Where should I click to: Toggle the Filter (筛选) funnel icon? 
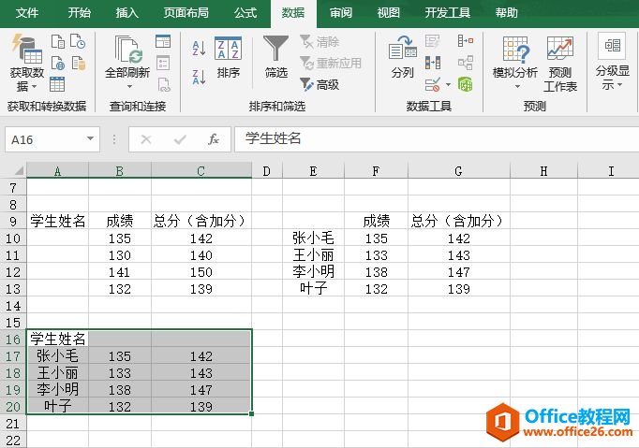[x=275, y=58]
